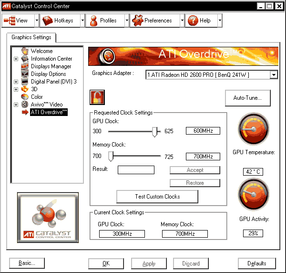Click the Test Custom Clocks button
This screenshot has height=273, width=286.
pos(157,197)
